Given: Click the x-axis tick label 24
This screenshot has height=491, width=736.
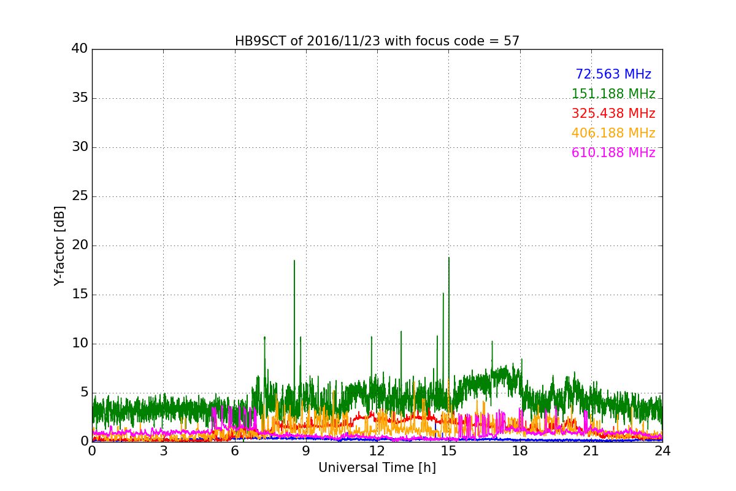Looking at the screenshot, I should point(662,451).
